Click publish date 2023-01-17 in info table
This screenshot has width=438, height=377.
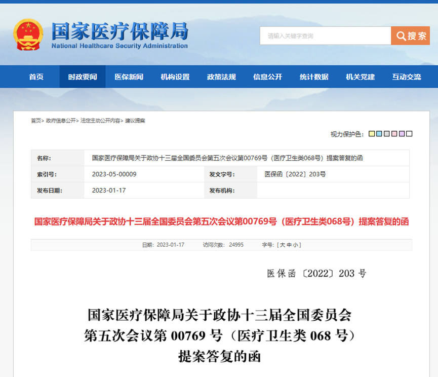[109, 191]
